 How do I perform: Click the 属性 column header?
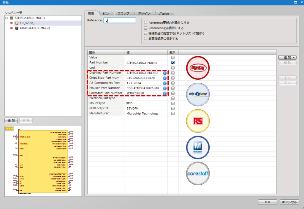point(106,52)
